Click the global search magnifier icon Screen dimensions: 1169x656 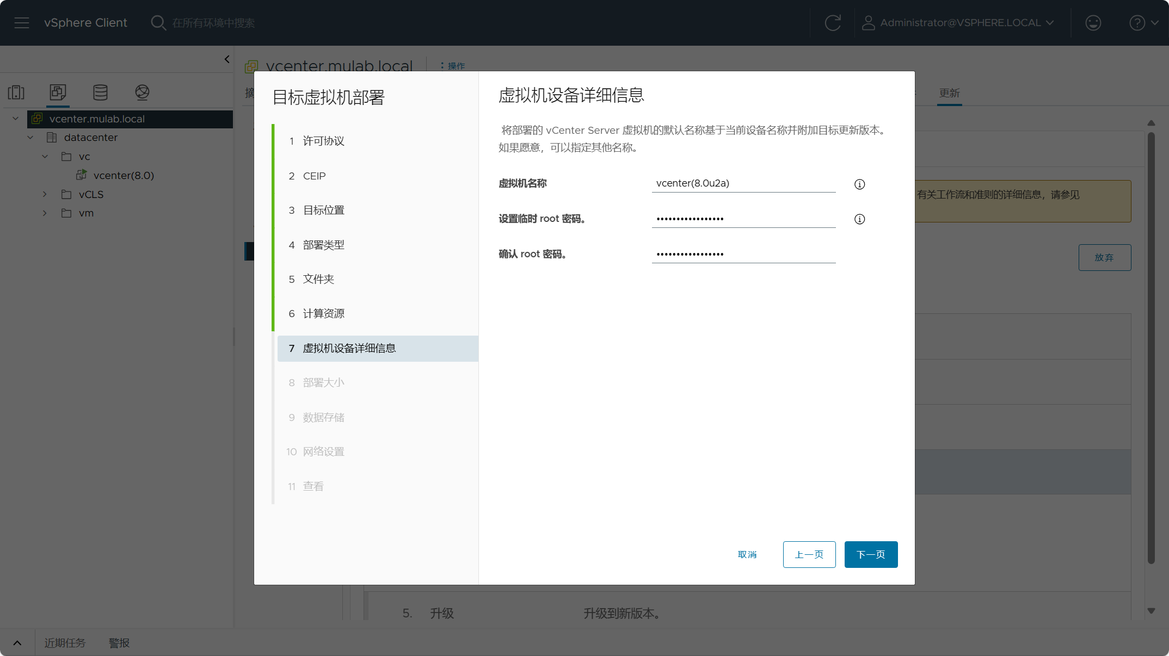pos(158,23)
